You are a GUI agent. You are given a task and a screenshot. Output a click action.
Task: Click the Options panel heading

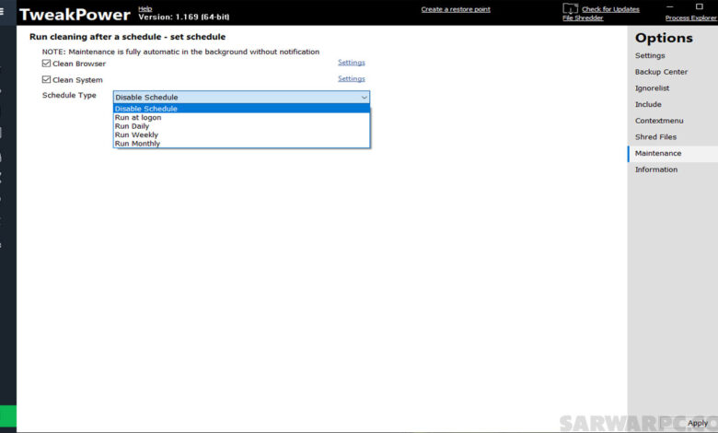[664, 38]
